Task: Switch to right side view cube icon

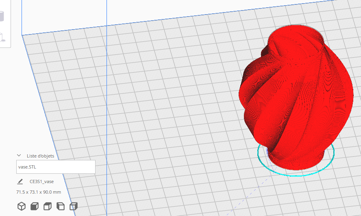Action: 74,206
